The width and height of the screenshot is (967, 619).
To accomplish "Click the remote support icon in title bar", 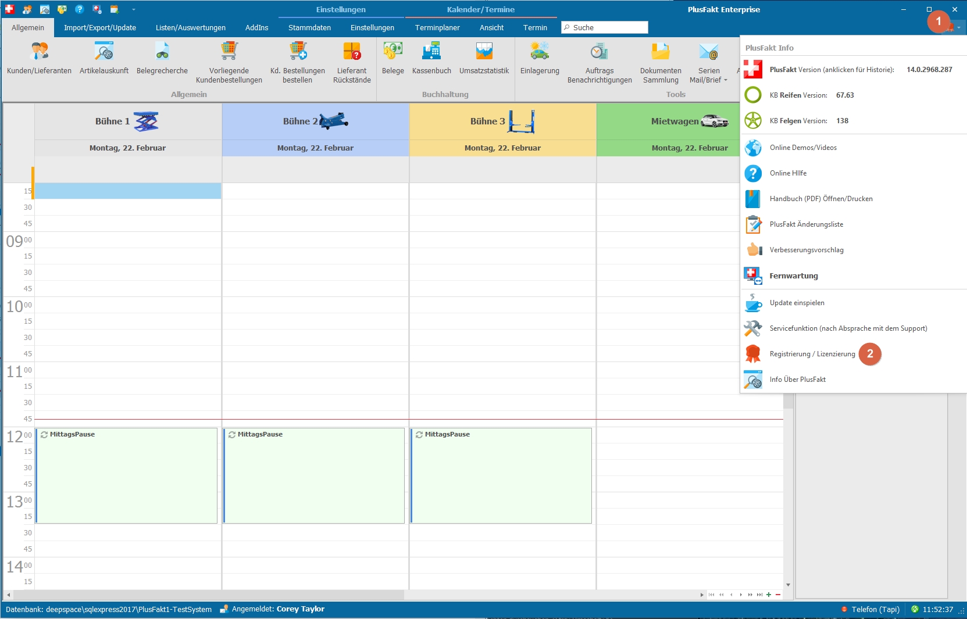I will coord(97,9).
